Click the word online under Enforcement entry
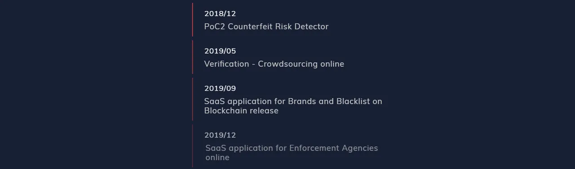Screen dimensions: 575x169 tap(217, 157)
